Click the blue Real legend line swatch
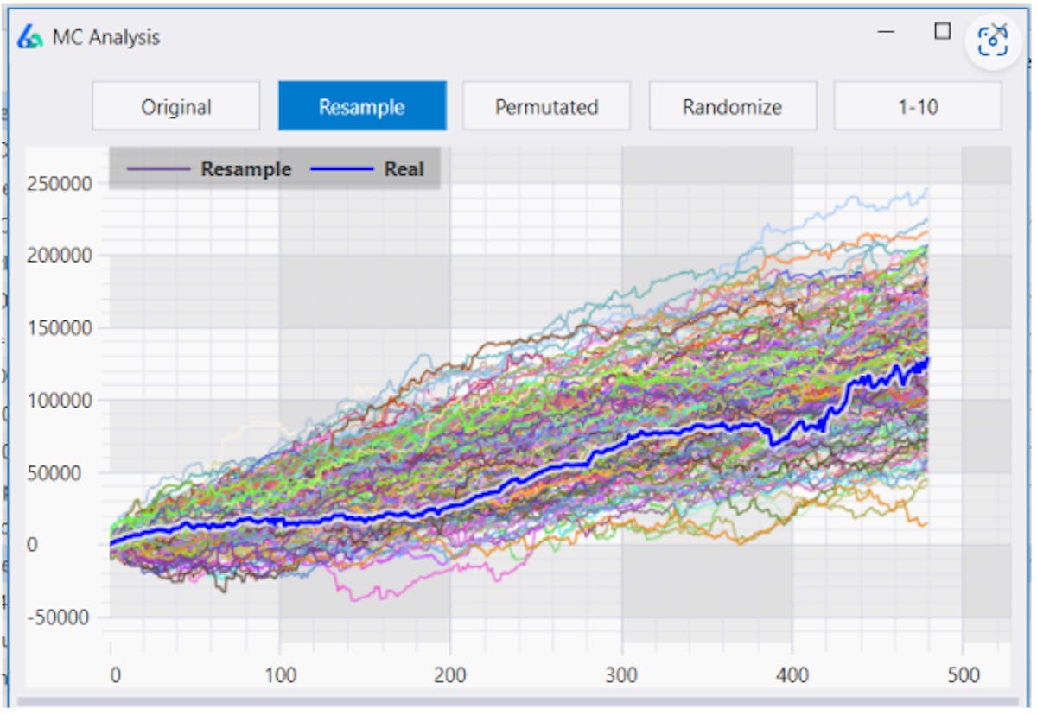Image resolution: width=1037 pixels, height=715 pixels. pyautogui.click(x=341, y=169)
